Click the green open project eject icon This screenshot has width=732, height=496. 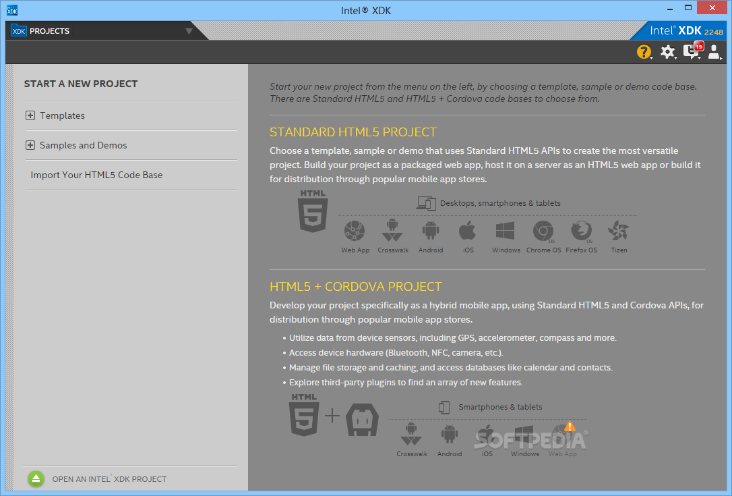coord(36,478)
